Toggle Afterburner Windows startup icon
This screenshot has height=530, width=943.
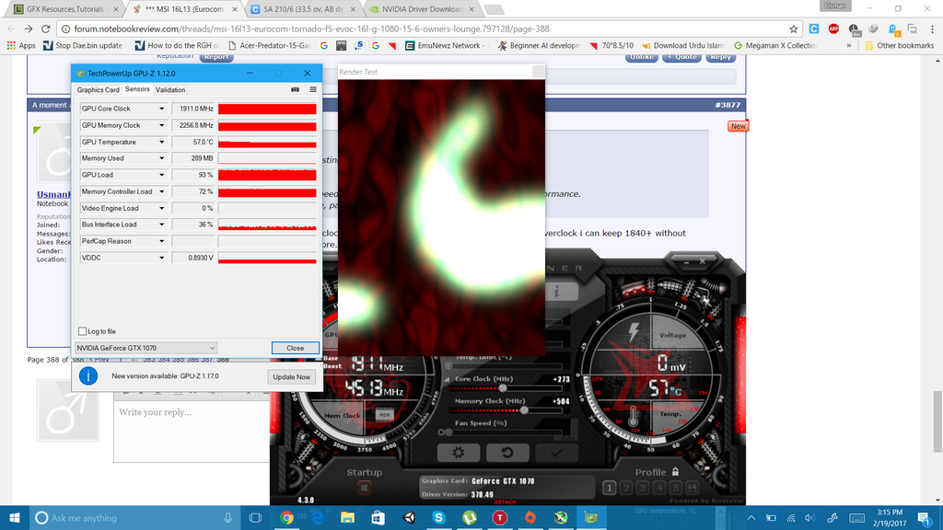(x=365, y=488)
